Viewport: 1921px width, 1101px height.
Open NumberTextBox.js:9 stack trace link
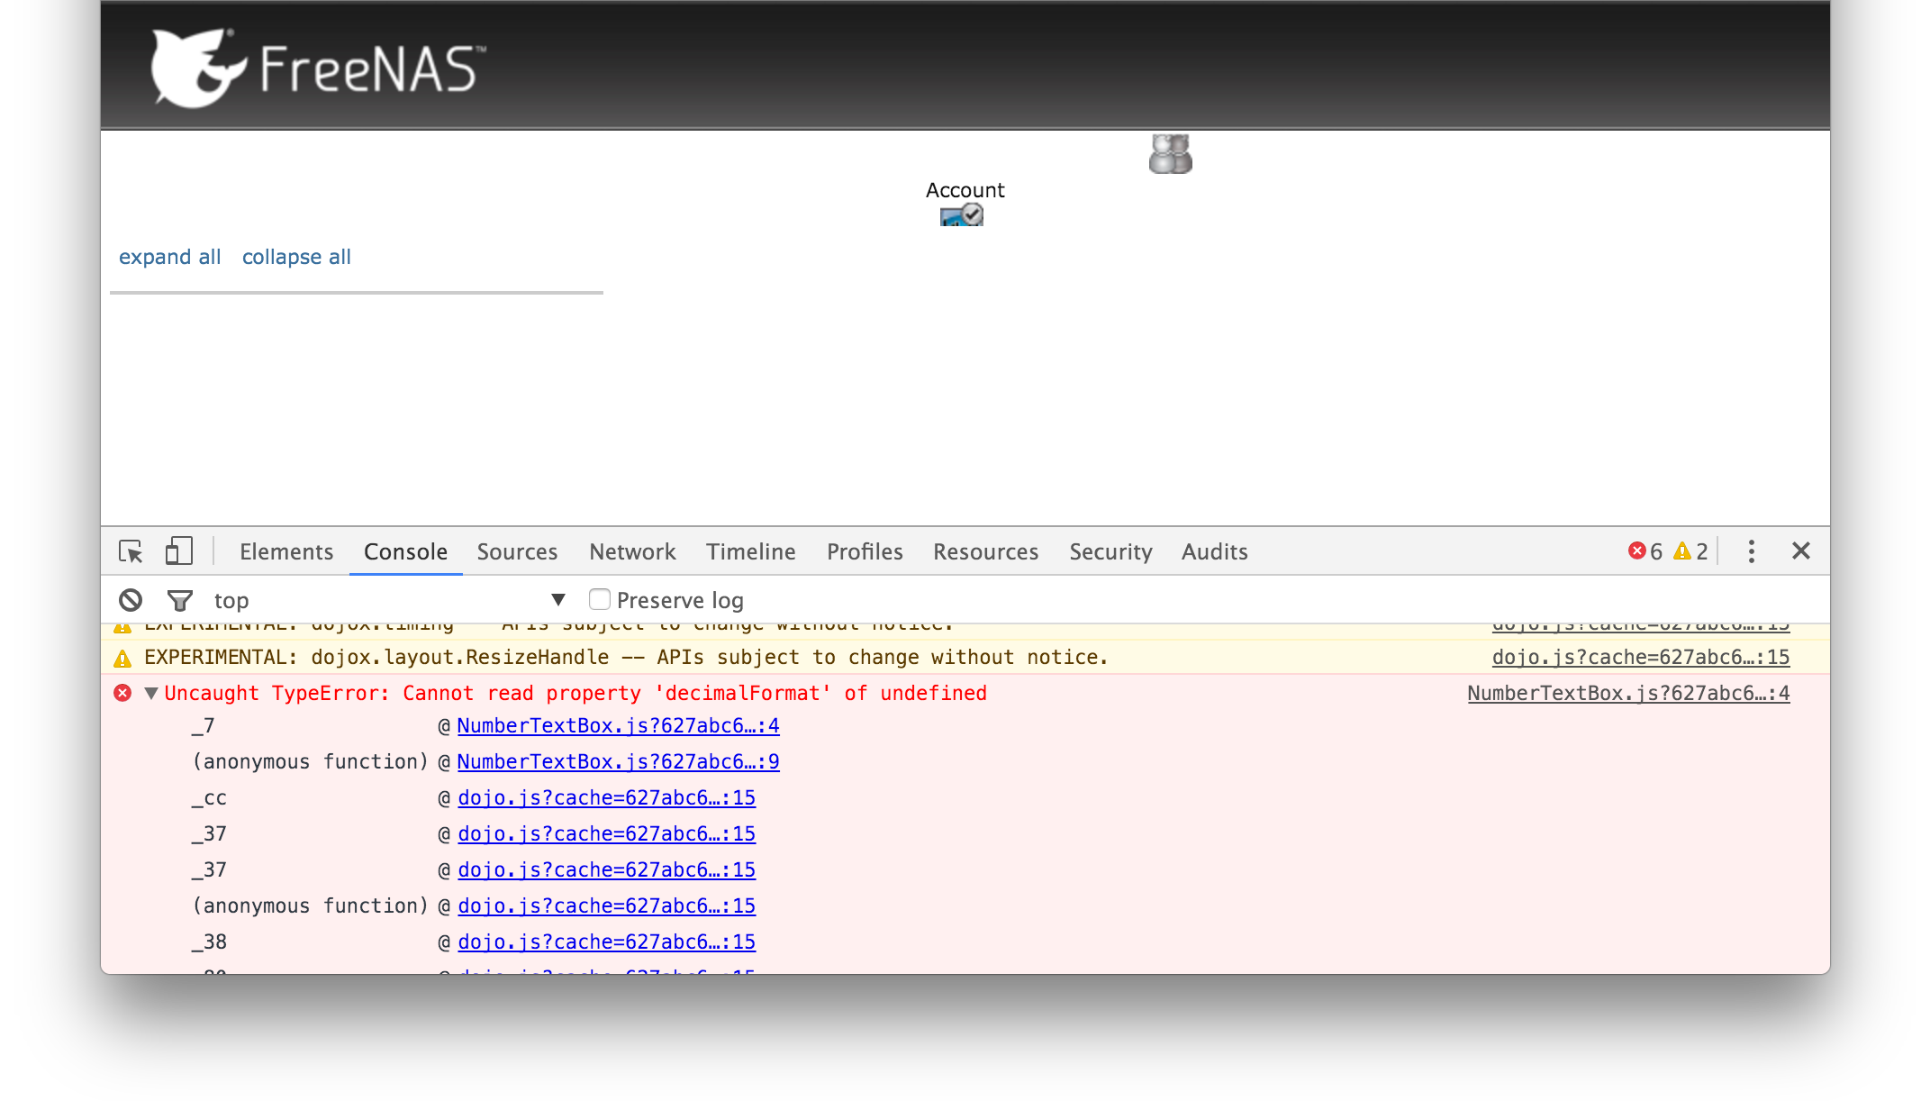click(x=618, y=761)
